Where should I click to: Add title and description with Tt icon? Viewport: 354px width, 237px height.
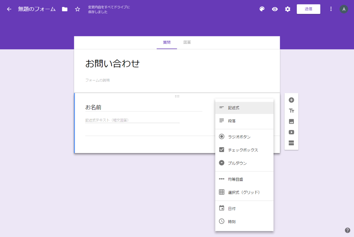click(x=291, y=111)
